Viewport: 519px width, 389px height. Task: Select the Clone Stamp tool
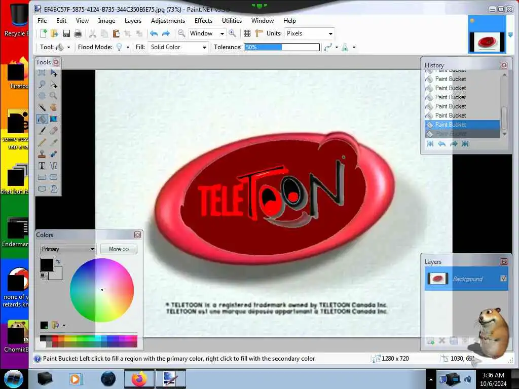[42, 154]
